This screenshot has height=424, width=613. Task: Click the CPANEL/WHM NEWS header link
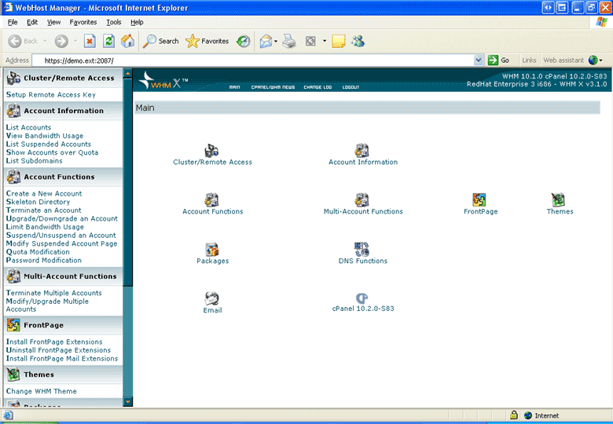tap(273, 87)
